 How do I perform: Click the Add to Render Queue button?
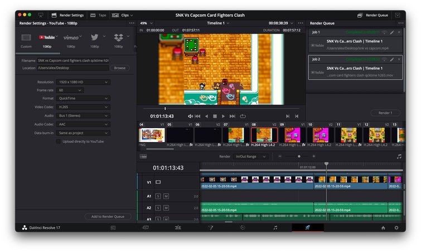pyautogui.click(x=108, y=216)
